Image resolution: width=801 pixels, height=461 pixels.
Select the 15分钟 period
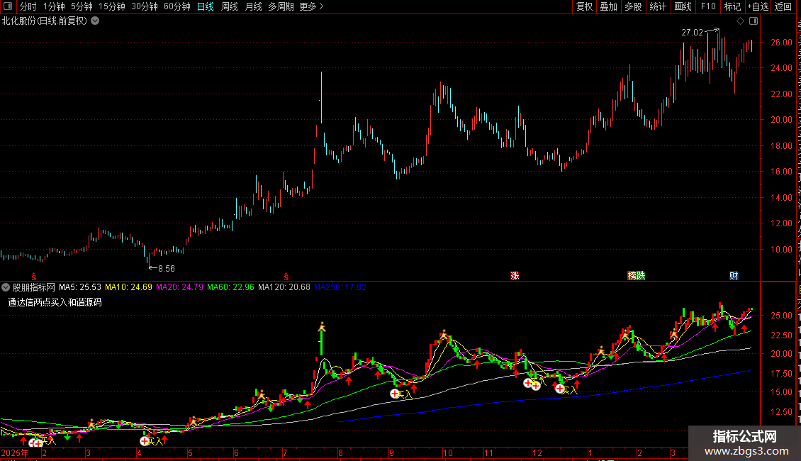pyautogui.click(x=112, y=6)
